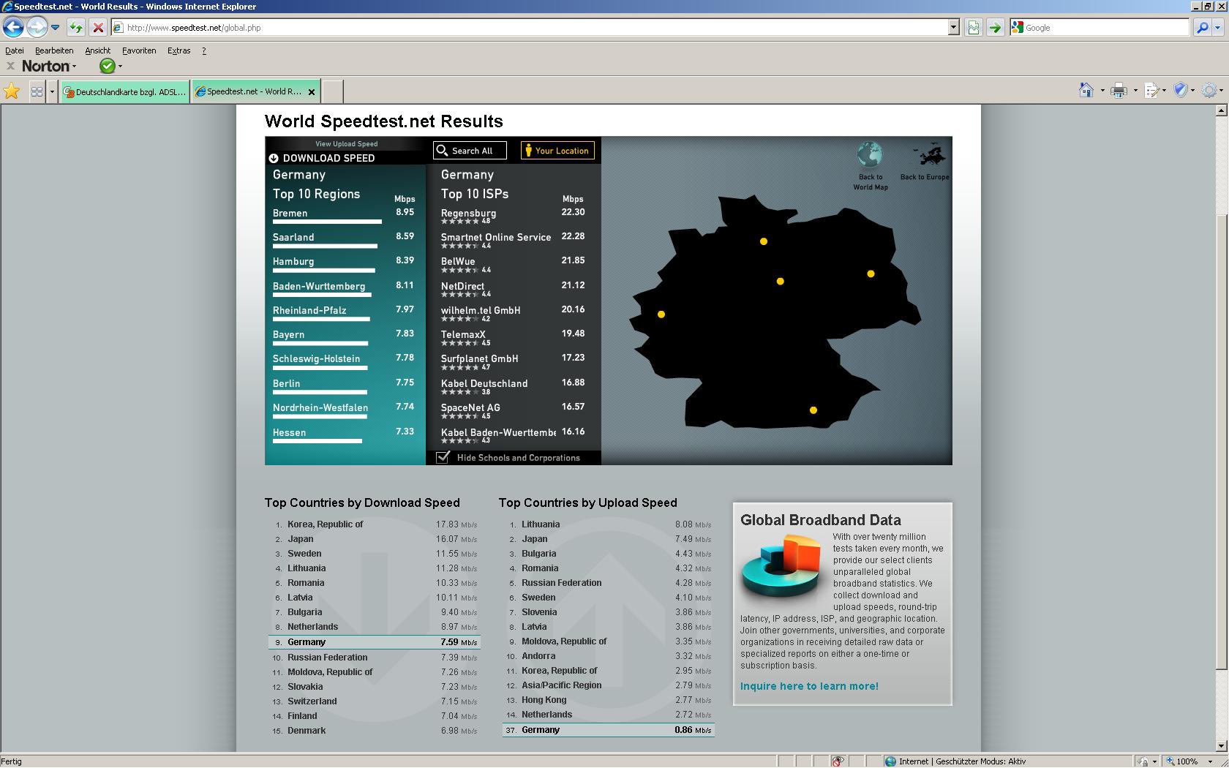This screenshot has height=768, width=1229.
Task: Click the Home icon in command bar
Action: tap(1086, 91)
